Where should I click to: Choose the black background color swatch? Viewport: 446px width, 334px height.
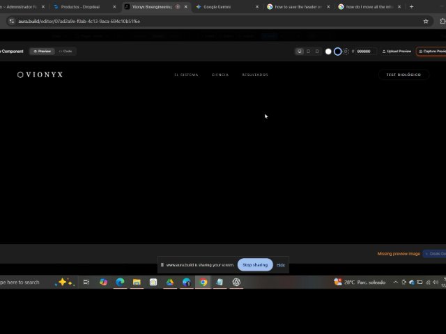[x=337, y=51]
